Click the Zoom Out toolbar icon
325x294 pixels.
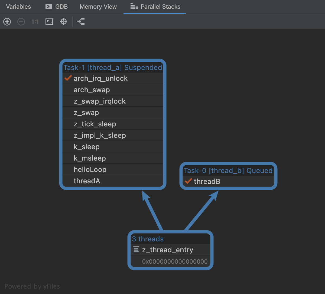(21, 22)
